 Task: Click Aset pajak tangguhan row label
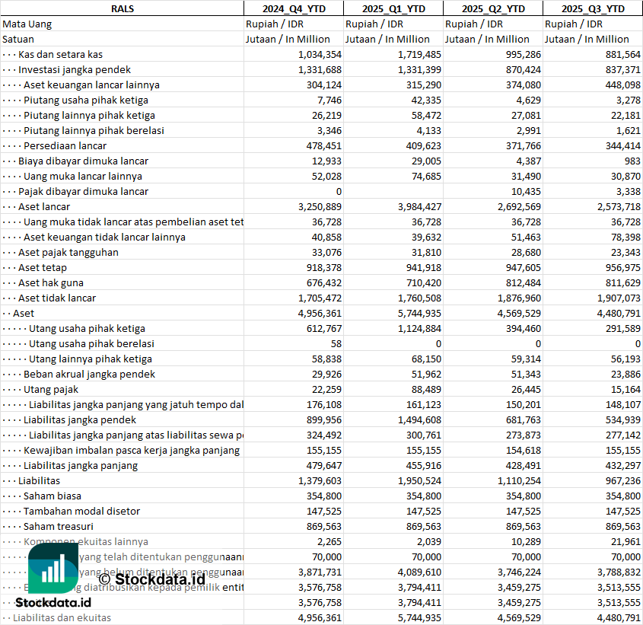(68, 252)
